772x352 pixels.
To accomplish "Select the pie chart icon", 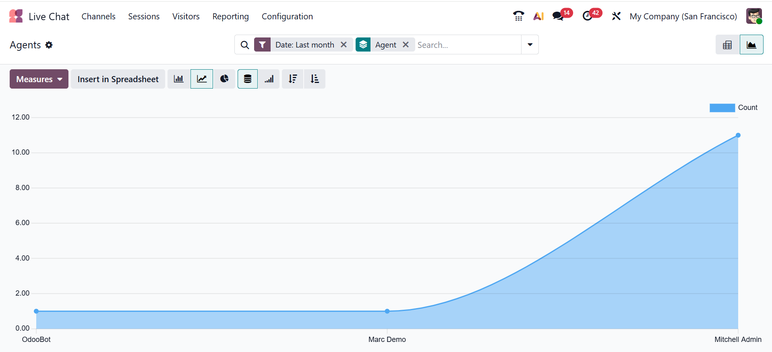I will click(224, 79).
